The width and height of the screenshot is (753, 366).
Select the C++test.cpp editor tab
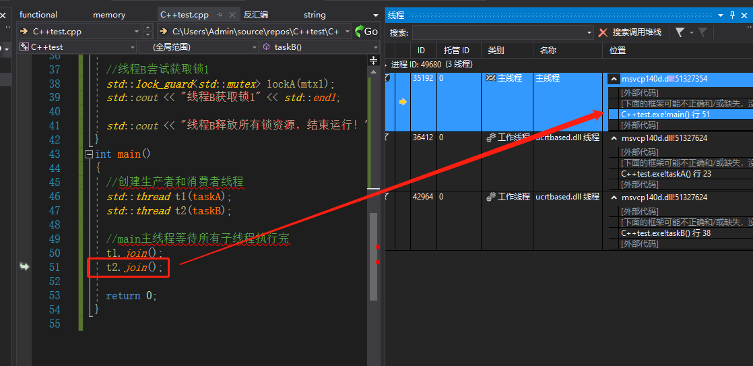[185, 14]
